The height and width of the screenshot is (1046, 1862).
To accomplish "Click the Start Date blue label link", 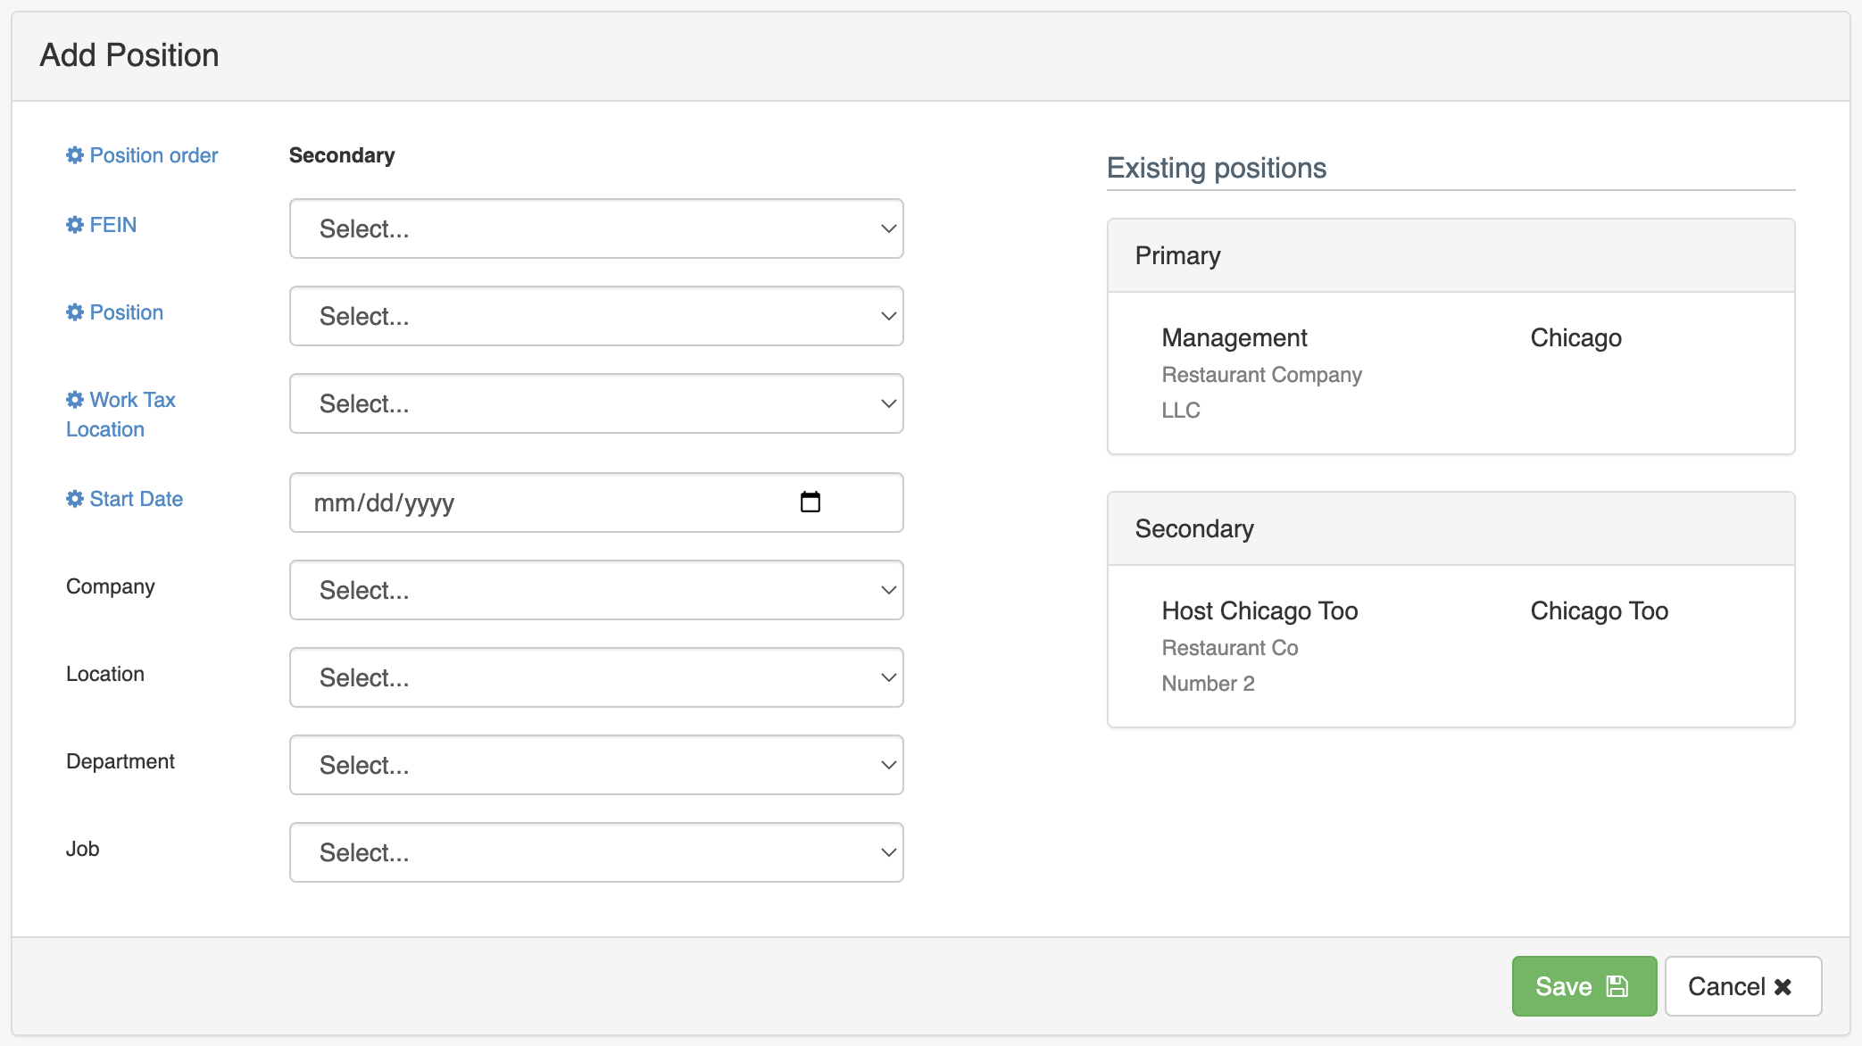I will click(x=135, y=498).
